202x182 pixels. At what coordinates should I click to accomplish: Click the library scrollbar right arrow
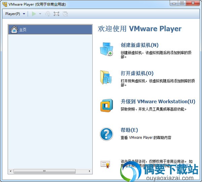(90, 171)
